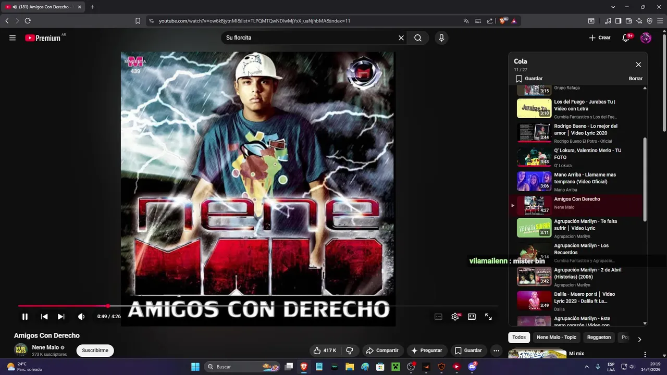The height and width of the screenshot is (375, 667).
Task: Clear the search text with the X
Action: (x=401, y=37)
